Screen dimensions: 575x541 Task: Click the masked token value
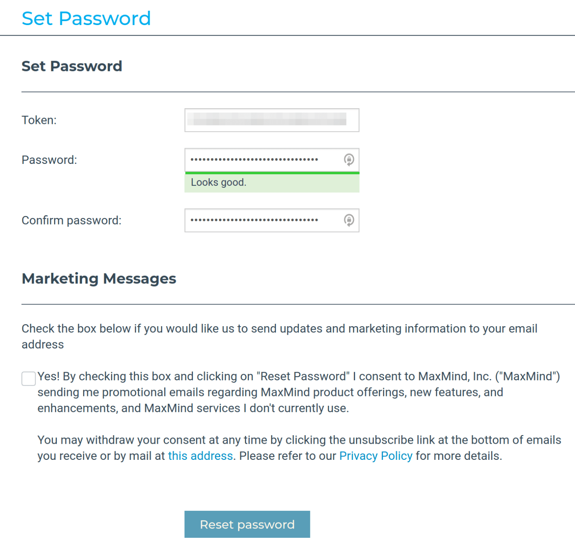coord(266,120)
